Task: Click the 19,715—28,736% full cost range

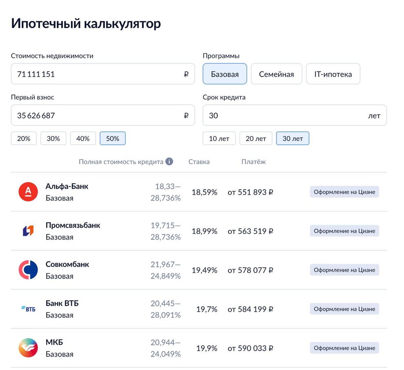Action: point(166,231)
